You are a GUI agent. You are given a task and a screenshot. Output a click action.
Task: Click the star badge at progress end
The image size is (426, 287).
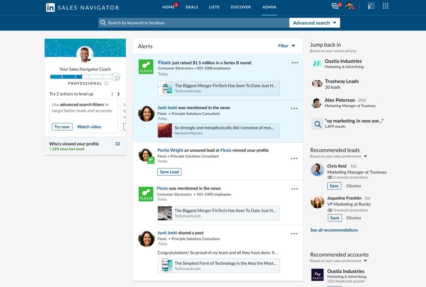(116, 77)
